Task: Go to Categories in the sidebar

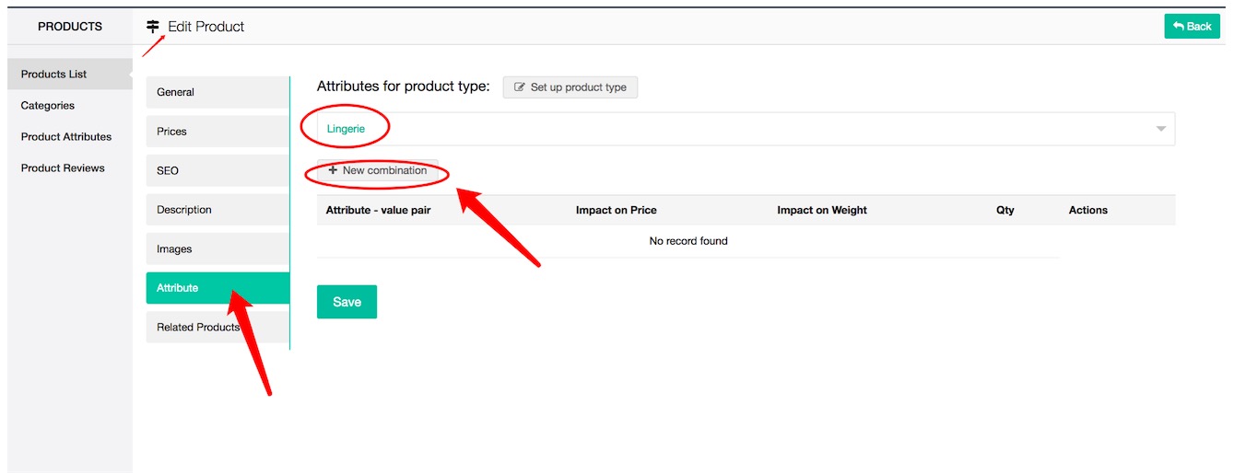Action: [x=48, y=106]
